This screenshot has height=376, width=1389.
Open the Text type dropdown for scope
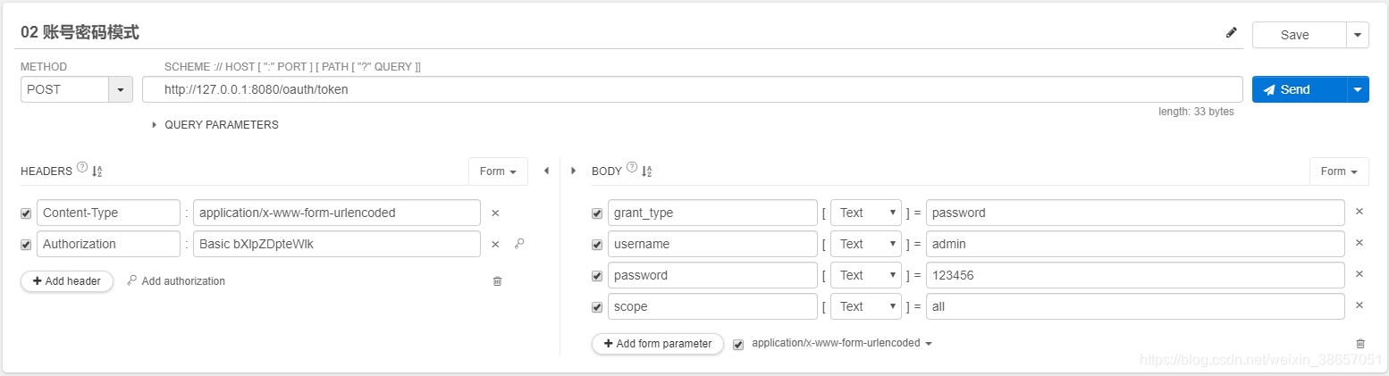866,306
